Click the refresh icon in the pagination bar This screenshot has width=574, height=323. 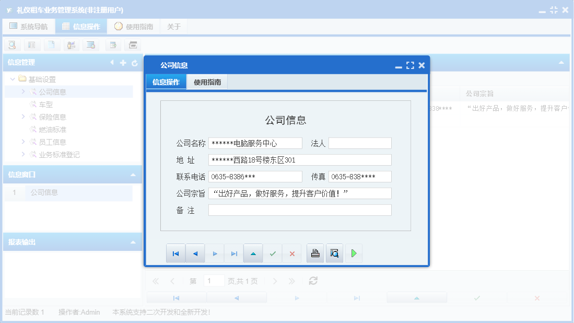[x=312, y=281]
